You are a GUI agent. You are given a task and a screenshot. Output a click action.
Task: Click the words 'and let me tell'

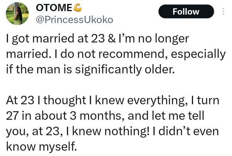click(x=166, y=116)
